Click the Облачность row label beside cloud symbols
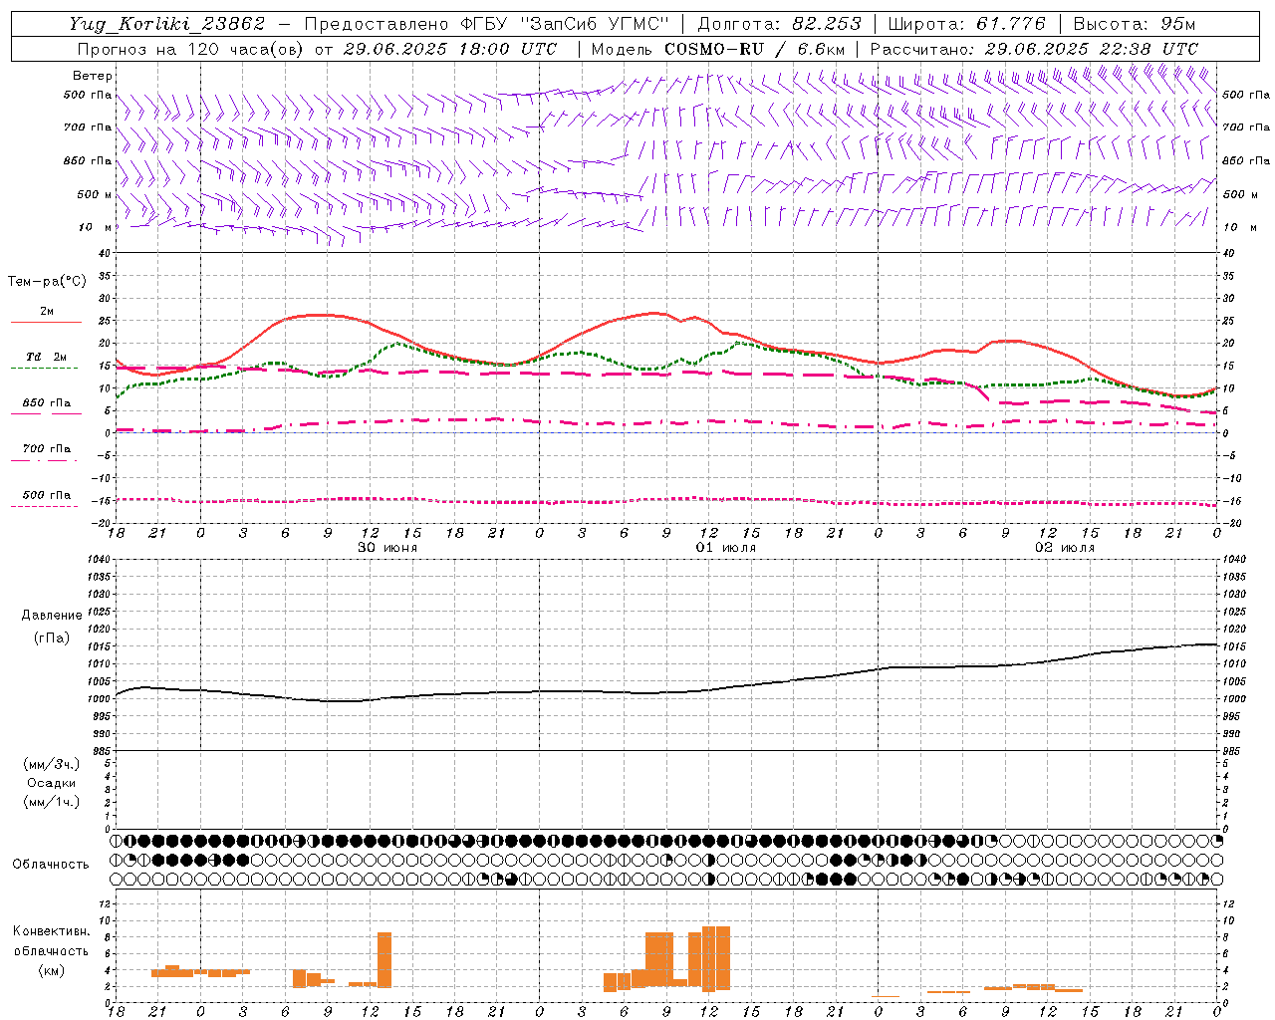The image size is (1275, 1020). (x=51, y=865)
